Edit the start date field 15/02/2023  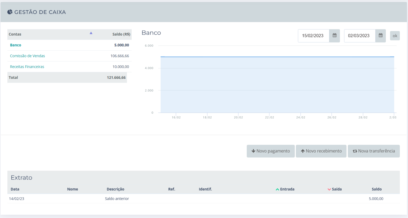(313, 36)
